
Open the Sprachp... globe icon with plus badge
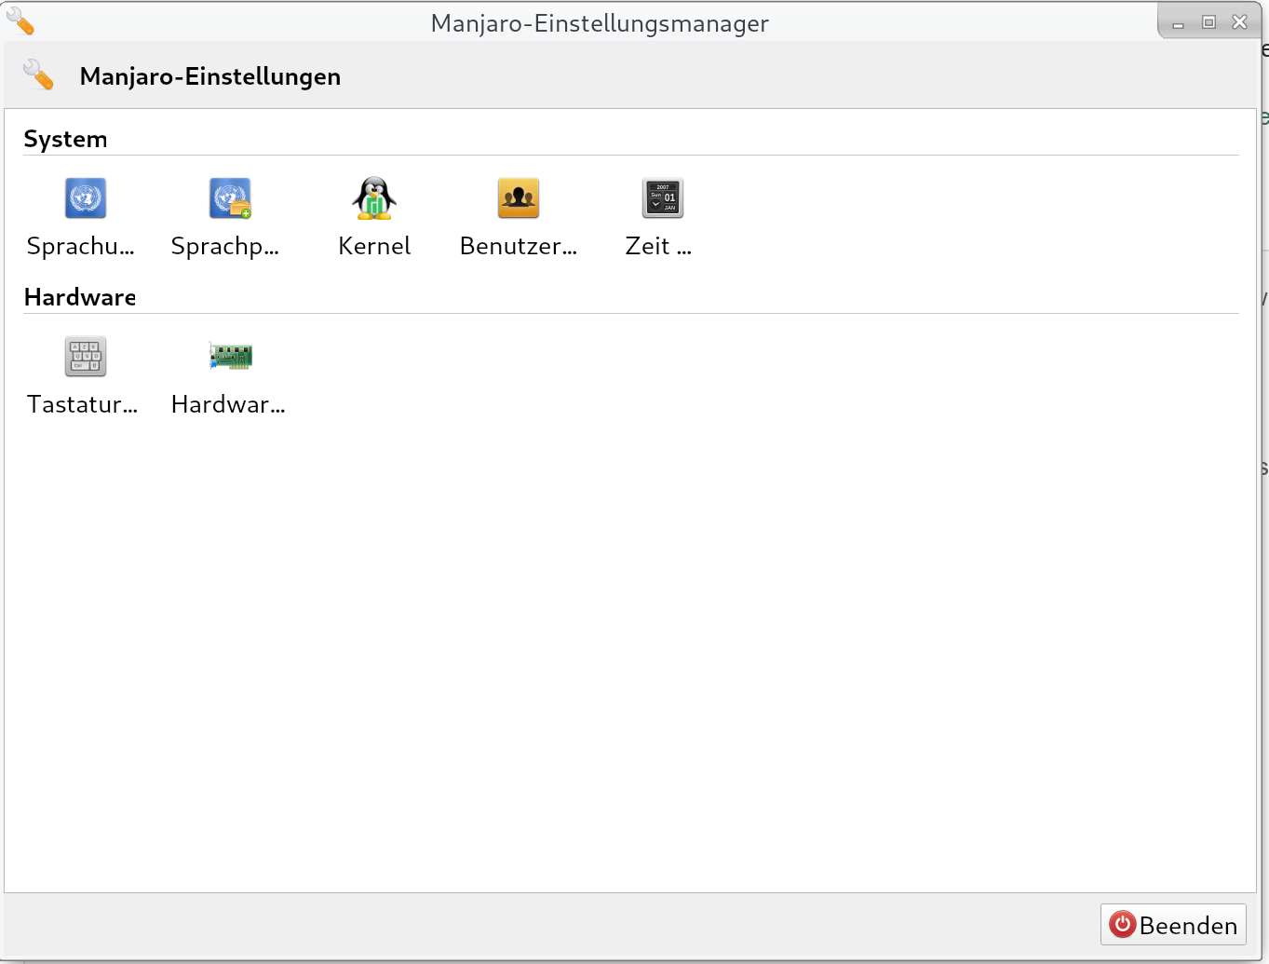click(x=230, y=198)
